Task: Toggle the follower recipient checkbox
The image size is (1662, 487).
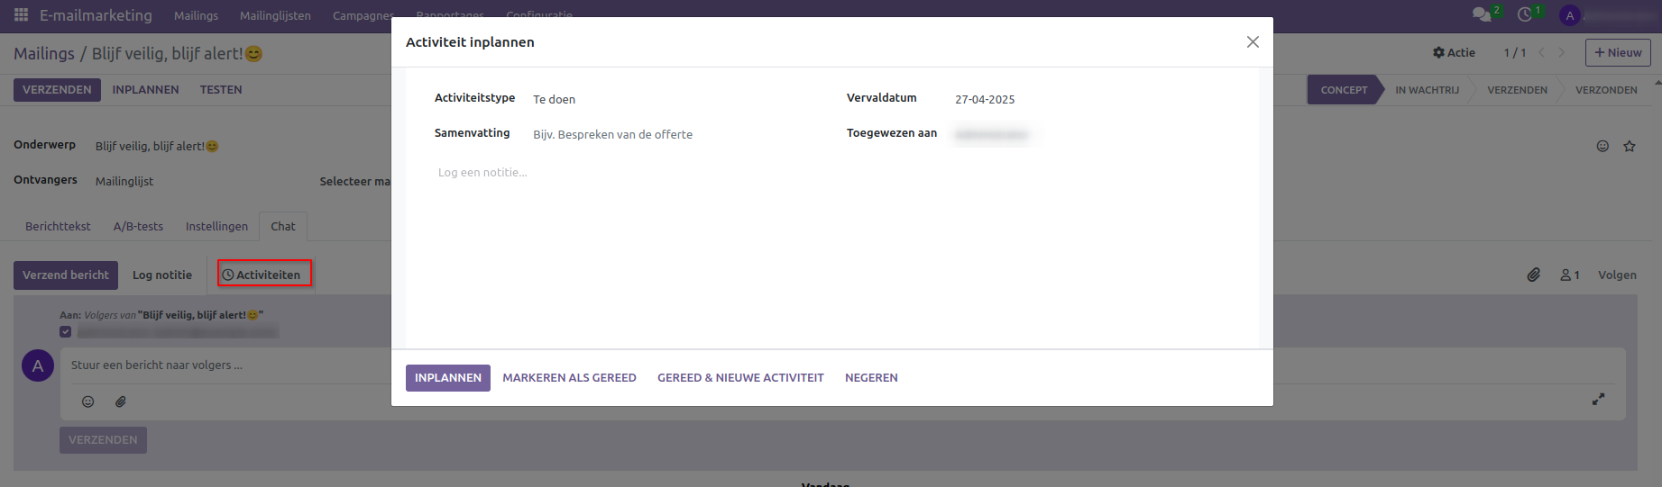Action: [x=65, y=331]
